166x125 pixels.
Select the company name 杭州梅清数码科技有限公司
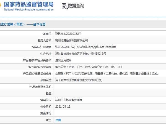tap(71, 41)
